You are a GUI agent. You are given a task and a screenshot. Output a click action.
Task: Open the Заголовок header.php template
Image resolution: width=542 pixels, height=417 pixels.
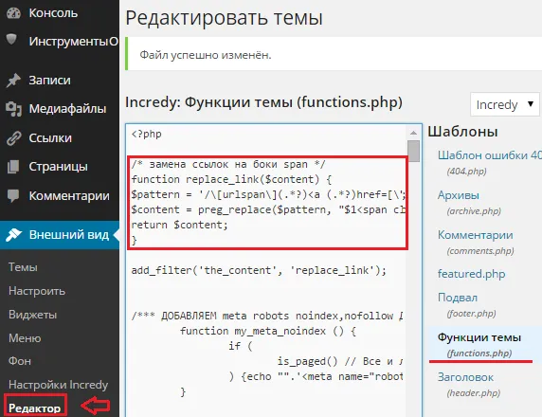pyautogui.click(x=465, y=377)
